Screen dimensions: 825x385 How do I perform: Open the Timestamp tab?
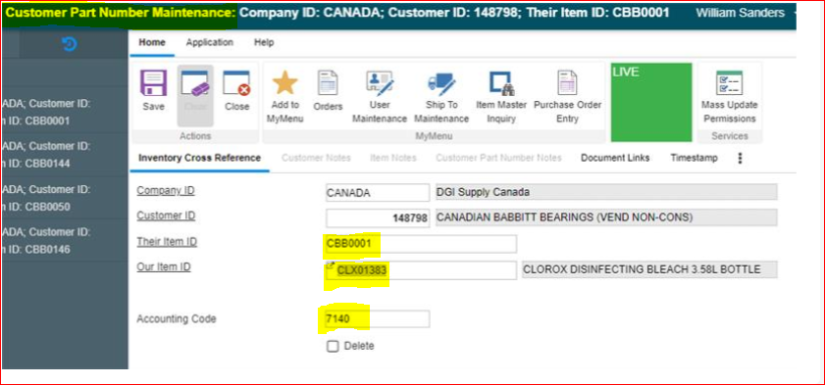[x=694, y=158]
